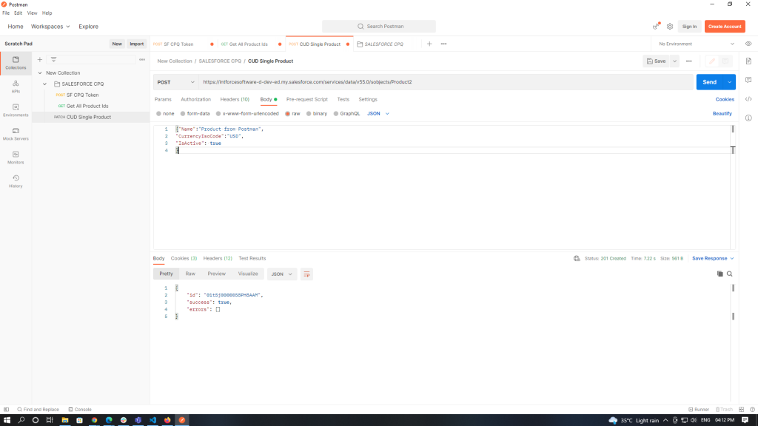Click the Send button
This screenshot has width=758, height=426.
point(710,82)
